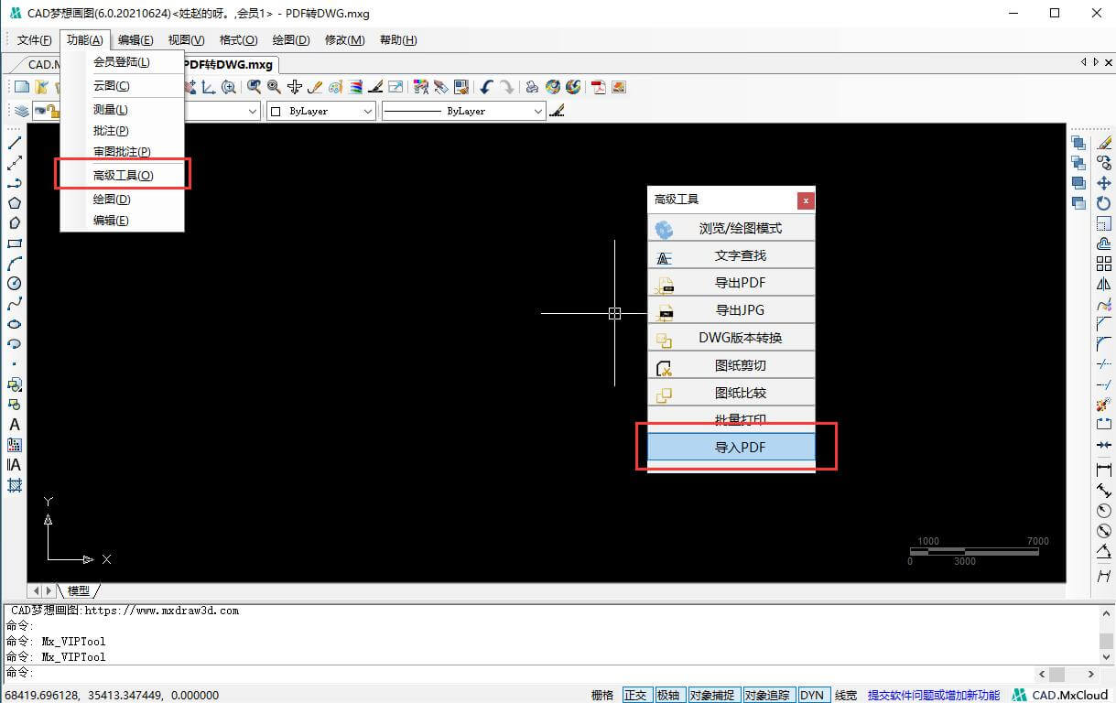
Task: Click the Redo arrow icon
Action: tap(507, 87)
